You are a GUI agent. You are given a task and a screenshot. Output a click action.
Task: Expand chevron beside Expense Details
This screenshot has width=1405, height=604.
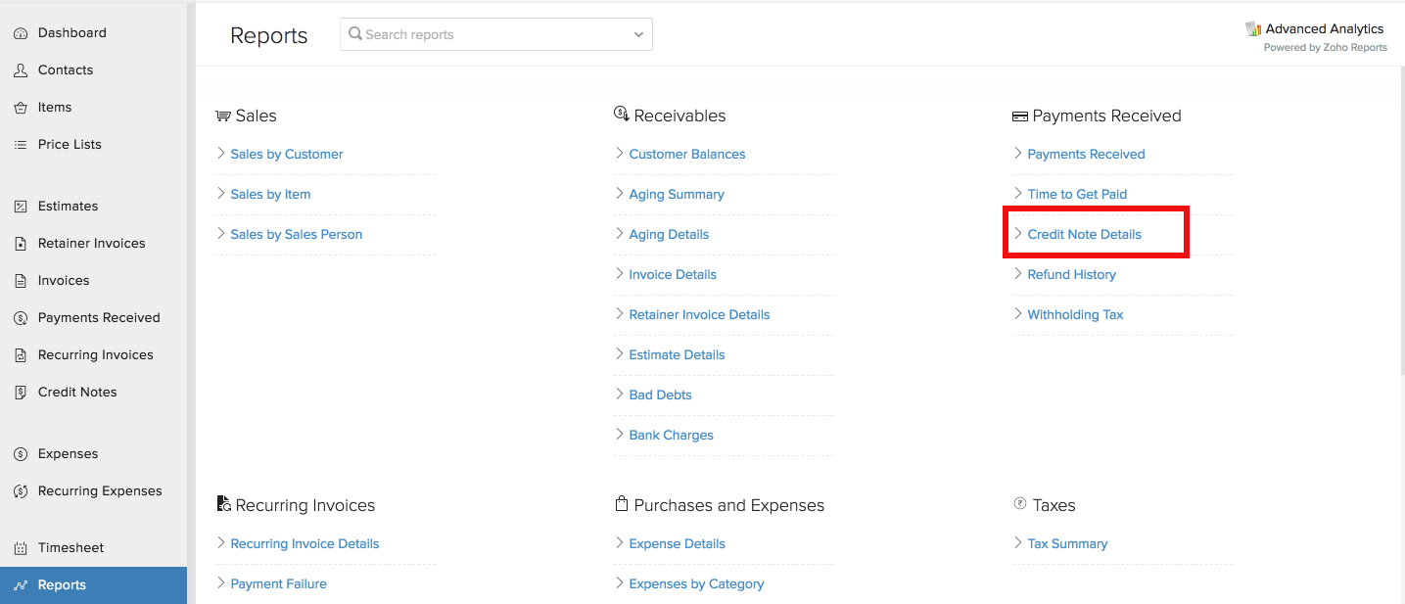click(620, 542)
